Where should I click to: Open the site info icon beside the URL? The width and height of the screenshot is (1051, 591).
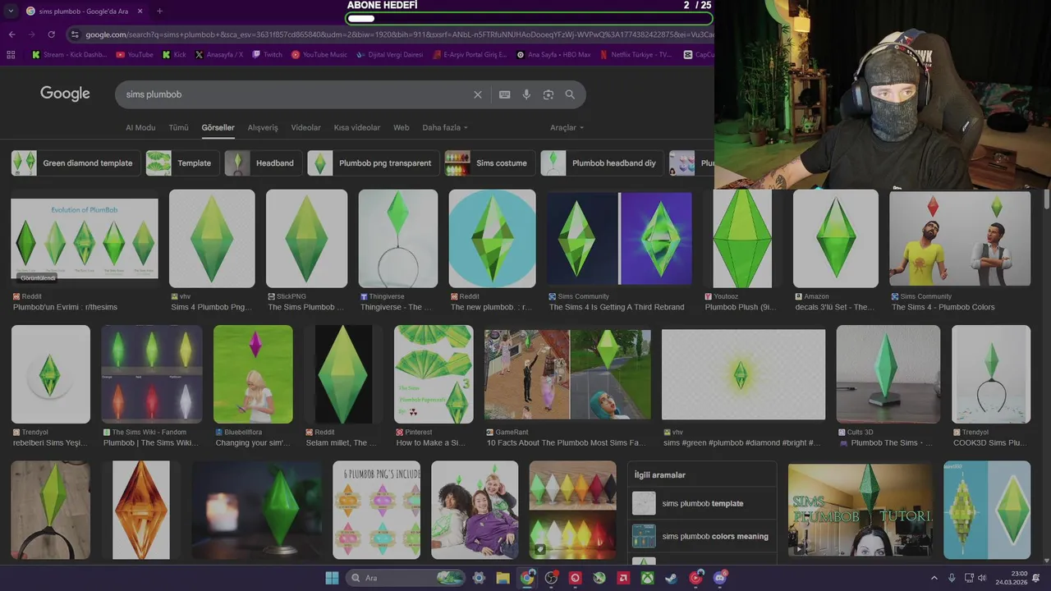75,34
